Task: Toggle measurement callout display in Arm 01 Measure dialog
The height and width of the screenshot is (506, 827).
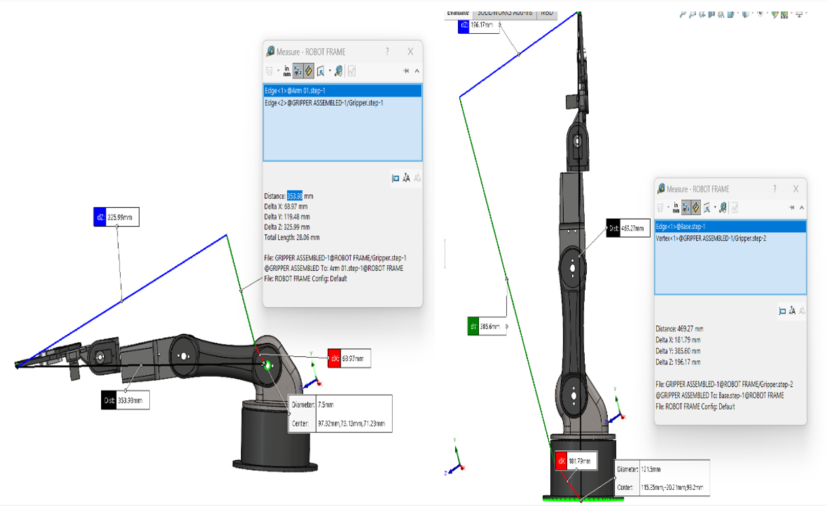Action: click(x=396, y=178)
